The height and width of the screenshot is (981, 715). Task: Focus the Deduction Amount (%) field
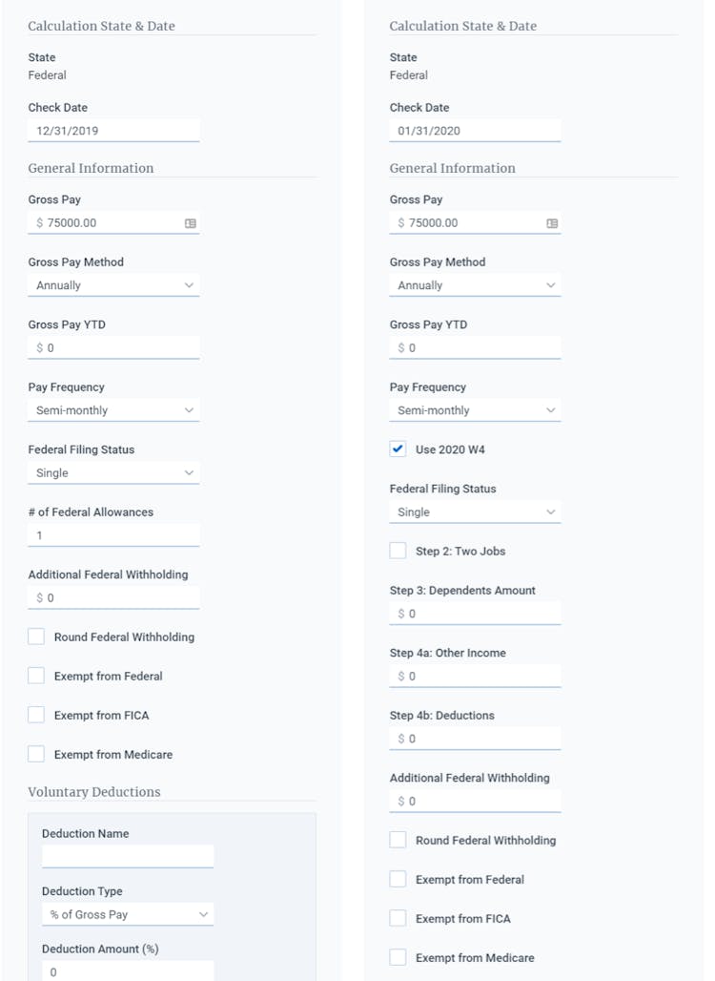point(127,971)
